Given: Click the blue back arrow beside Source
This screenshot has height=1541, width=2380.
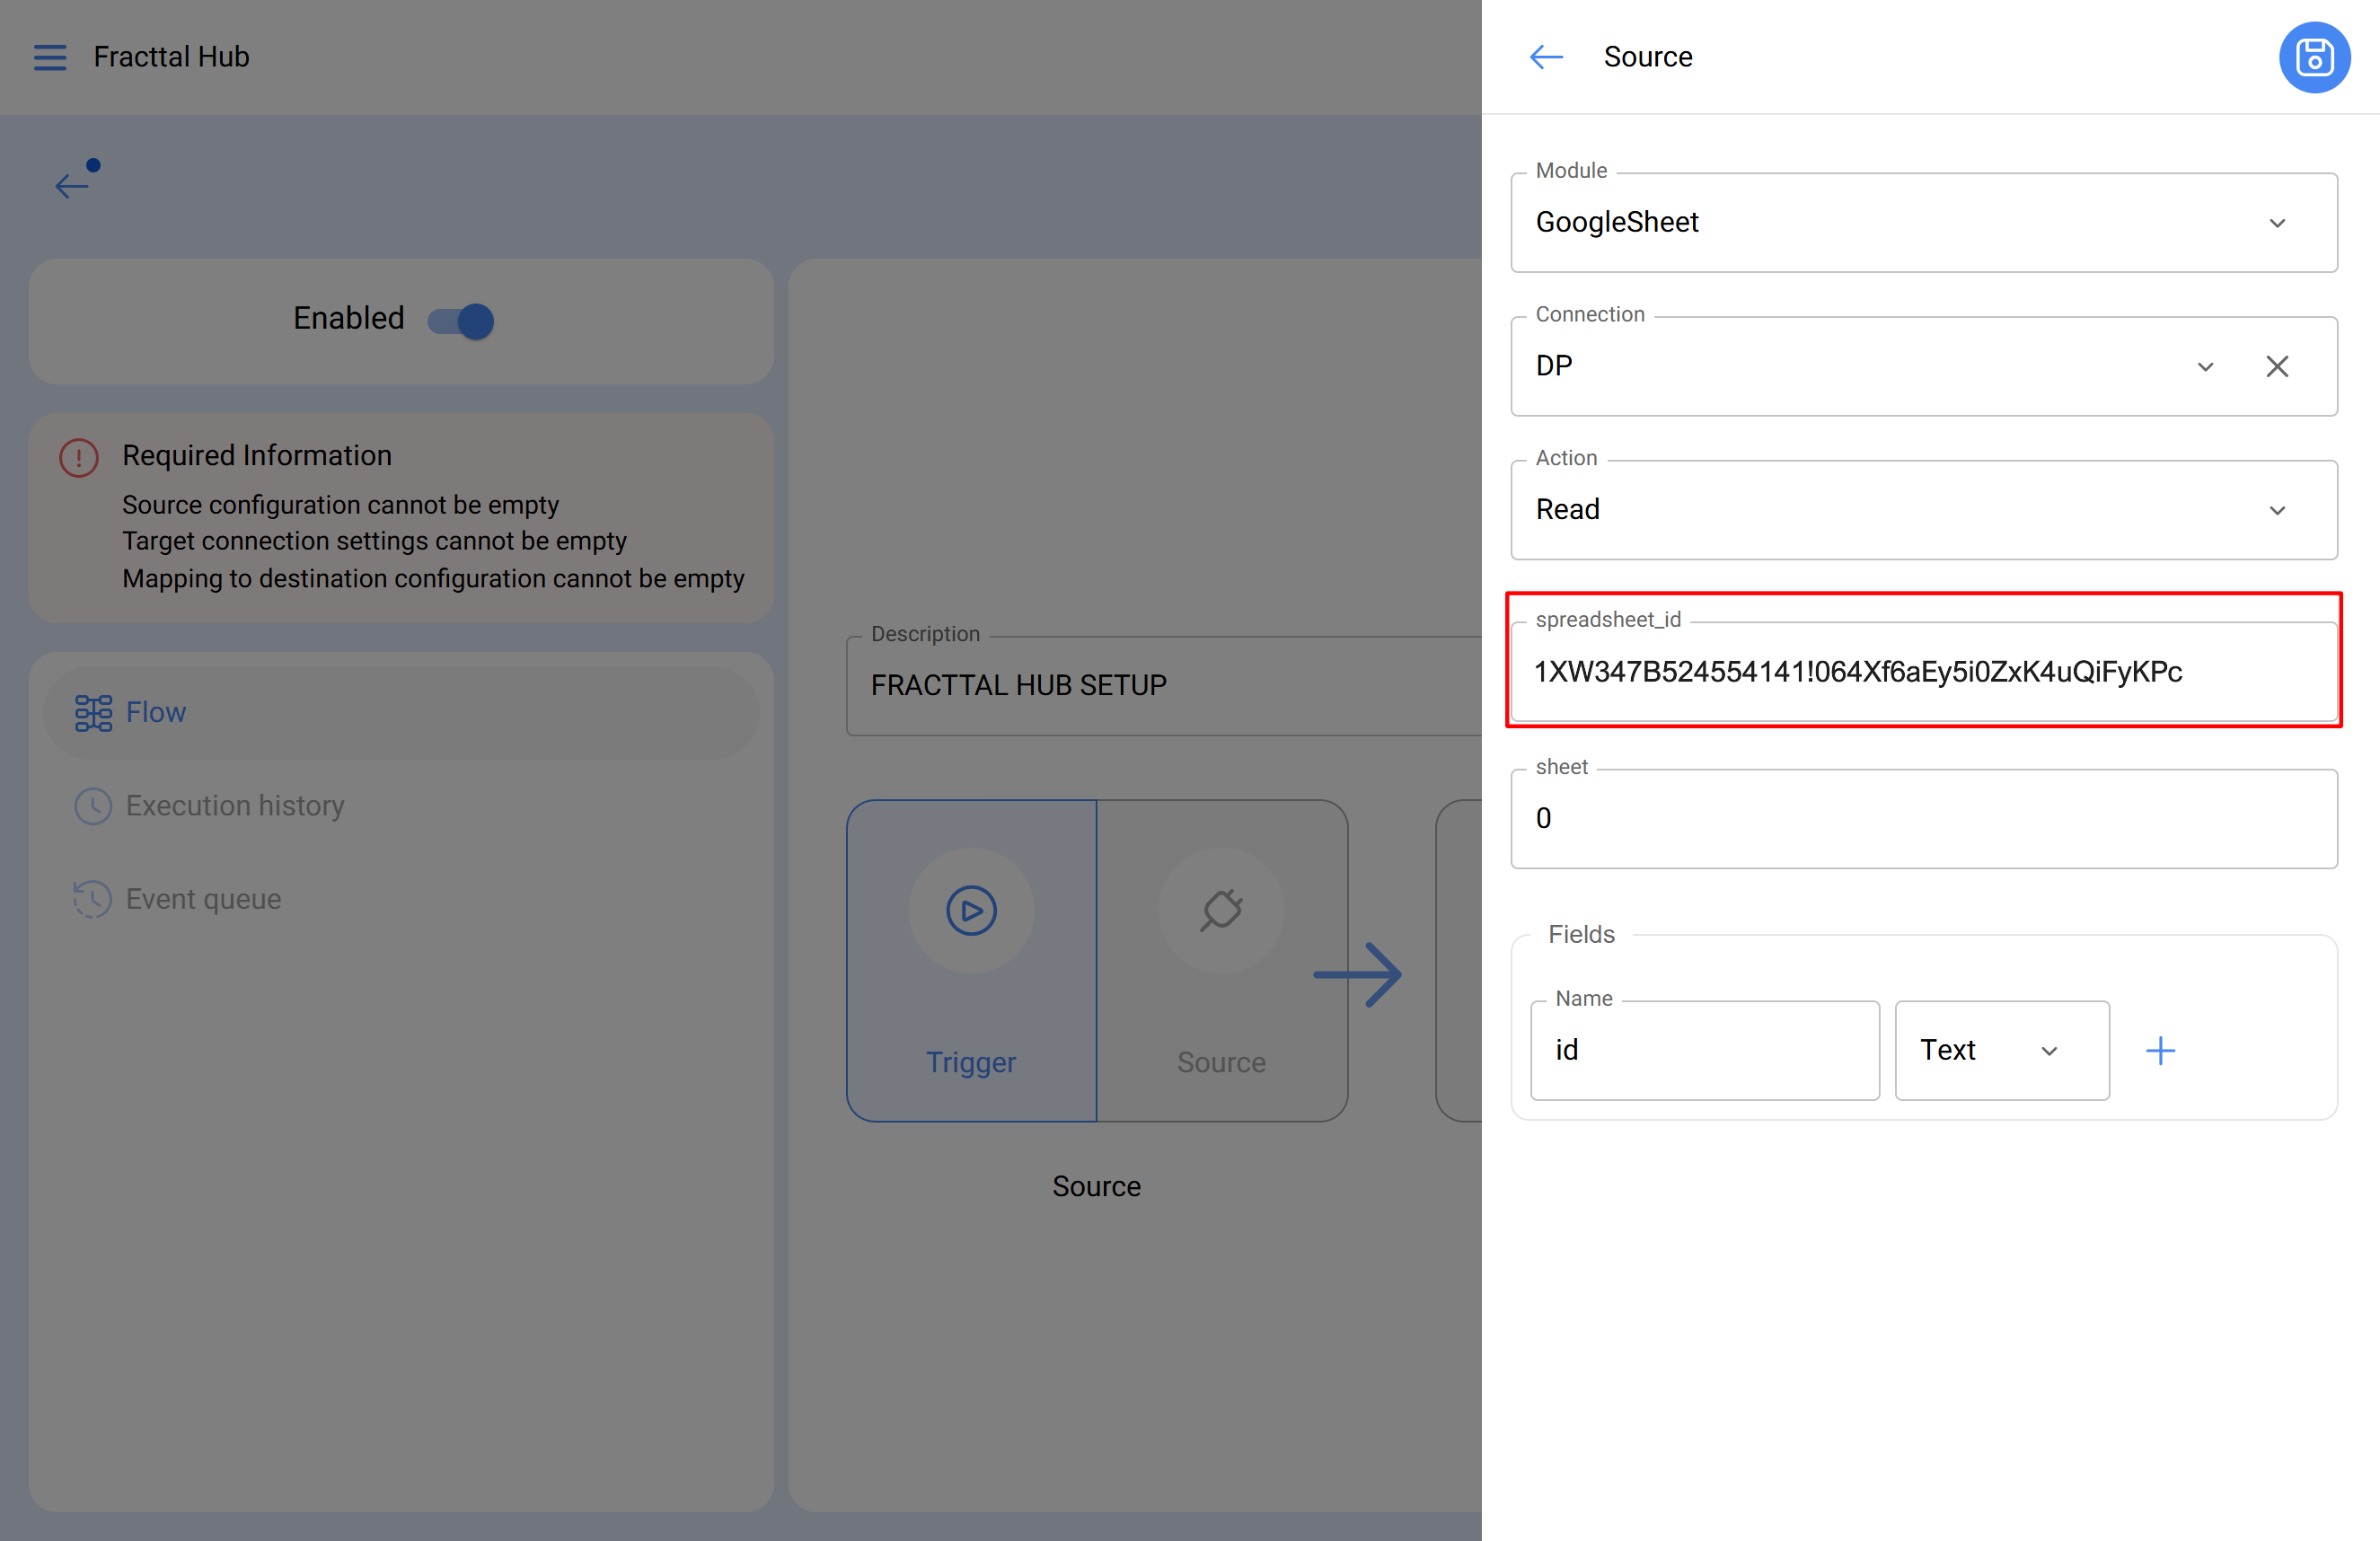Looking at the screenshot, I should pyautogui.click(x=1545, y=57).
